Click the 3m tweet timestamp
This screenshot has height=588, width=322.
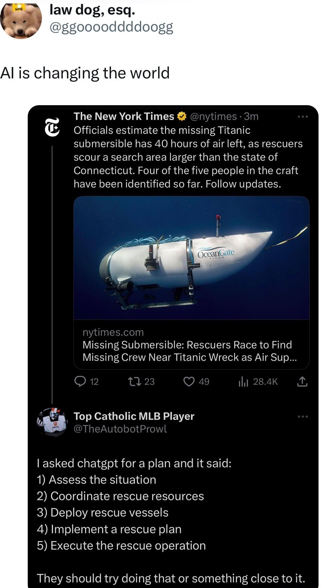pos(251,117)
